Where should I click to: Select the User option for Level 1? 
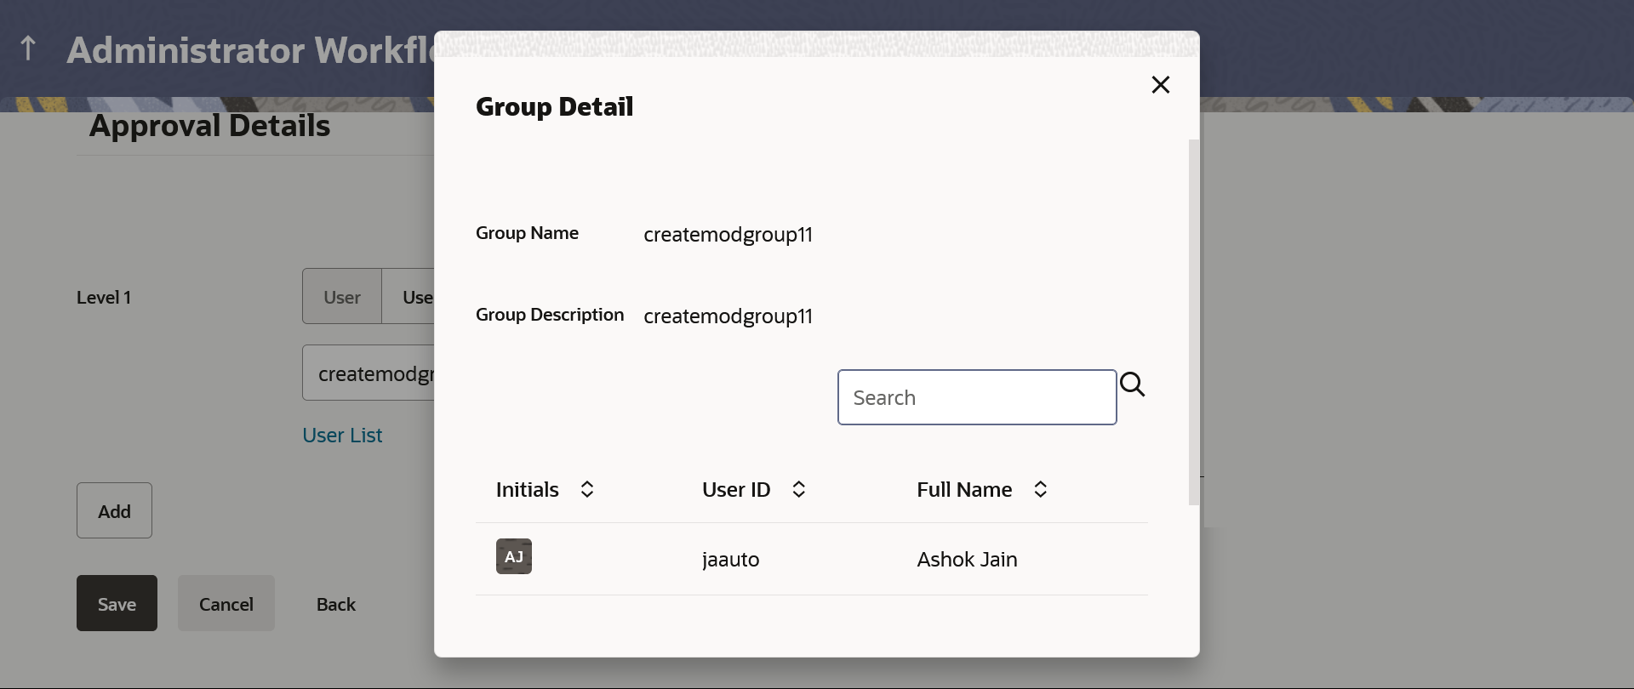pyautogui.click(x=342, y=297)
